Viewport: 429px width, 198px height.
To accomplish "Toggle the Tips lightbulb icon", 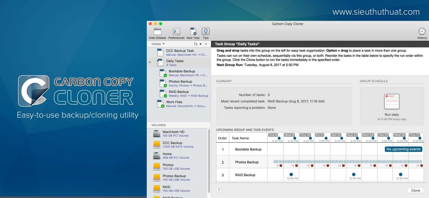I will (206, 32).
